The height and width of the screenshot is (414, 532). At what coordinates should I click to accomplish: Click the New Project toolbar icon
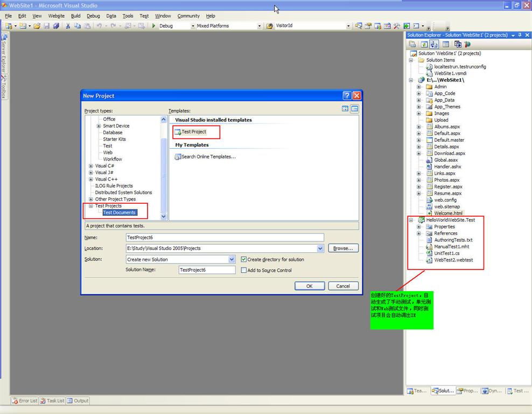[x=9, y=26]
